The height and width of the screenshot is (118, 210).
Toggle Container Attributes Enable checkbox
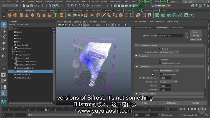(160, 49)
